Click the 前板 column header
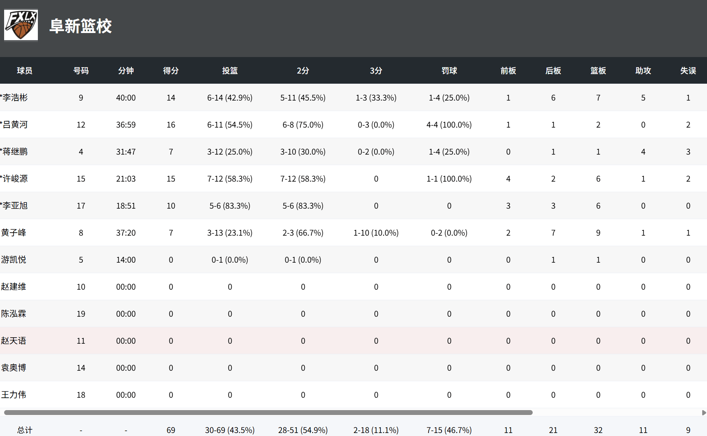The width and height of the screenshot is (707, 436). pyautogui.click(x=508, y=71)
